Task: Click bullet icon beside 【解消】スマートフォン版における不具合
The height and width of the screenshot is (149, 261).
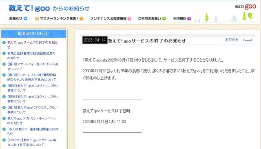Action: tap(4, 64)
